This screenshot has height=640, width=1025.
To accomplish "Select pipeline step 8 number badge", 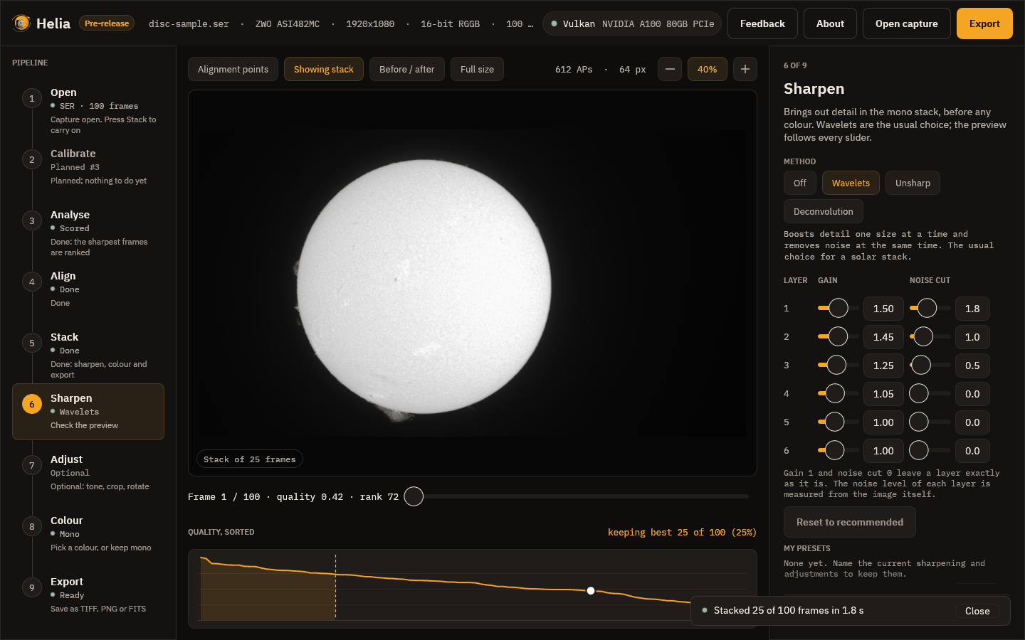I will pyautogui.click(x=31, y=526).
